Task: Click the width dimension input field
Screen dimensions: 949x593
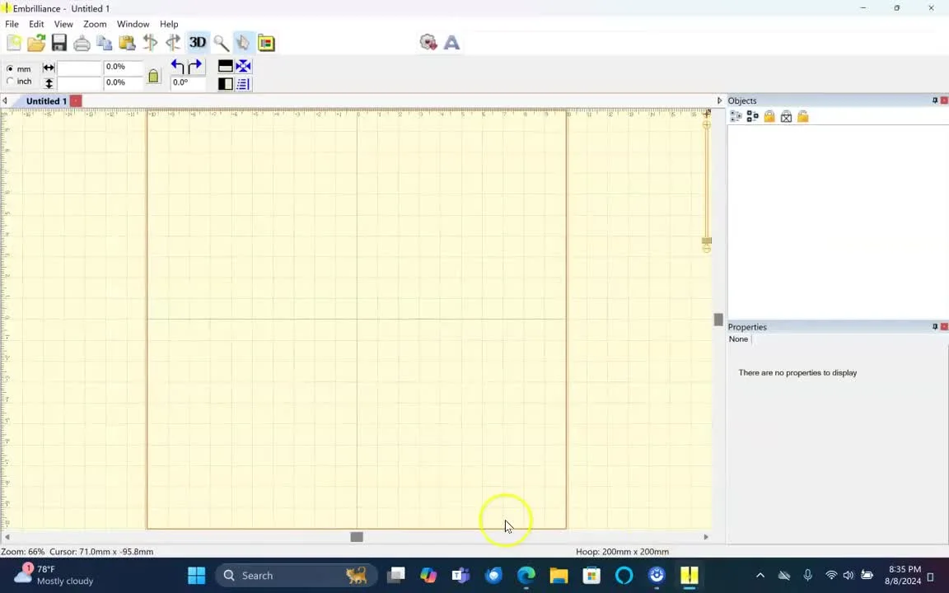Action: click(79, 68)
